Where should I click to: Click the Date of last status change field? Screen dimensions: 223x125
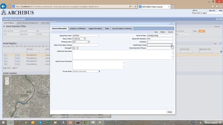click(85, 45)
